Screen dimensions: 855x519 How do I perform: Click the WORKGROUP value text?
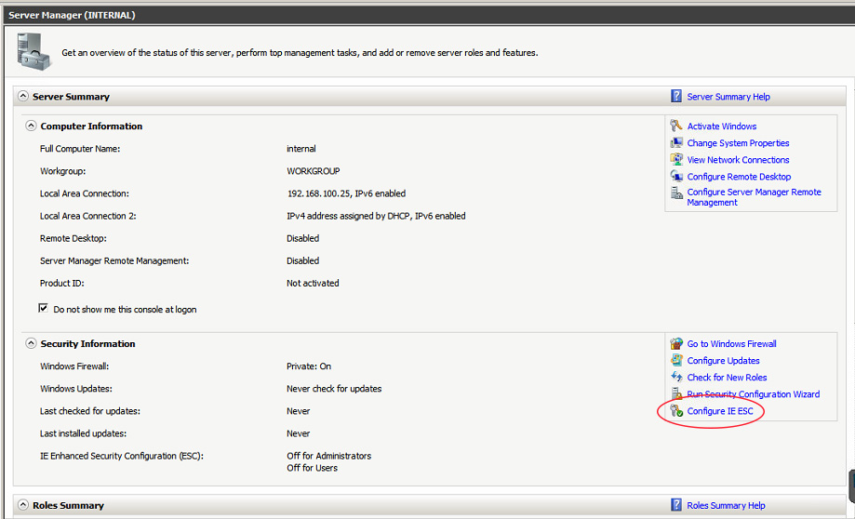[313, 171]
